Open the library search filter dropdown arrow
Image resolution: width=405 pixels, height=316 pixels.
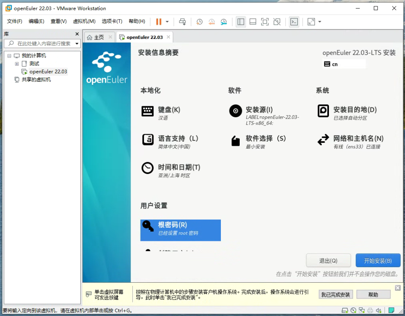point(77,43)
